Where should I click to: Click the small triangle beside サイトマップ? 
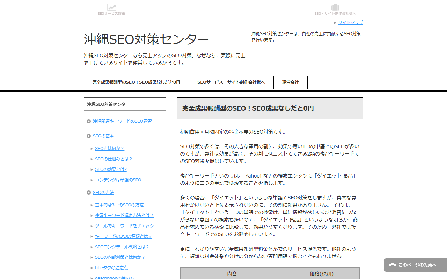point(335,23)
